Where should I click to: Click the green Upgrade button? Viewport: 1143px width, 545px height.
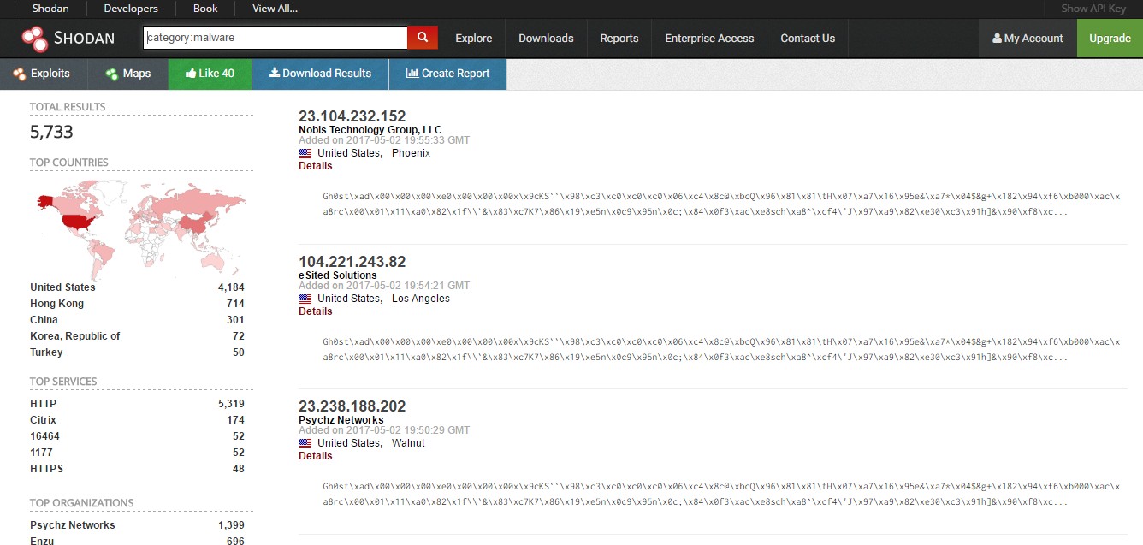pos(1110,39)
